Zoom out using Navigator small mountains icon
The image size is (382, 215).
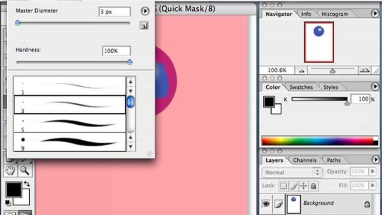301,70
